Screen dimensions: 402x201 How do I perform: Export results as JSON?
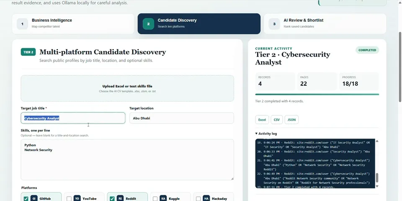291,120
